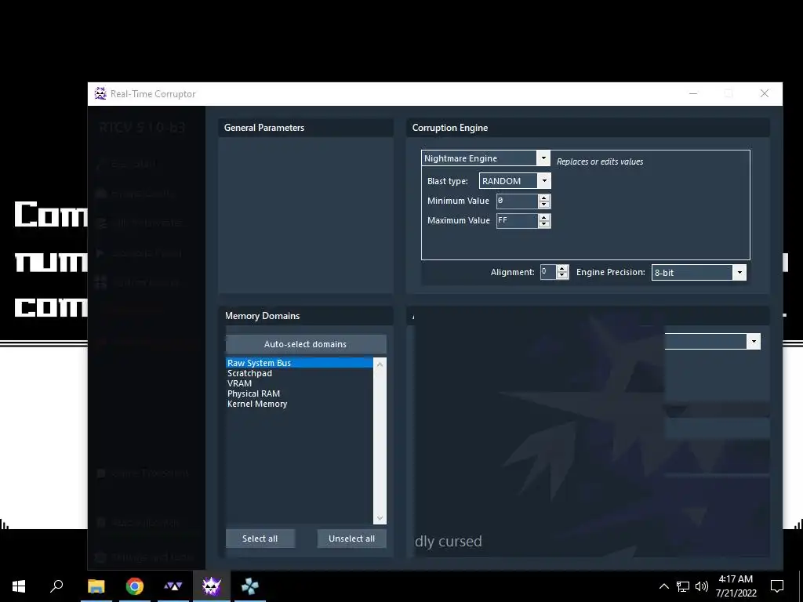
Task: Open the network tray icon
Action: [x=683, y=586]
